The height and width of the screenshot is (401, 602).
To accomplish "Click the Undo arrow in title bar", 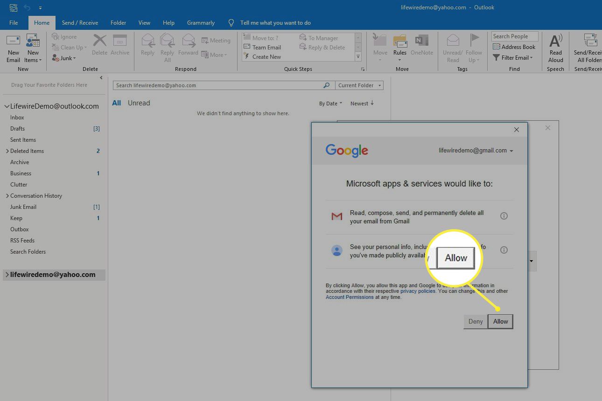I will click(27, 7).
